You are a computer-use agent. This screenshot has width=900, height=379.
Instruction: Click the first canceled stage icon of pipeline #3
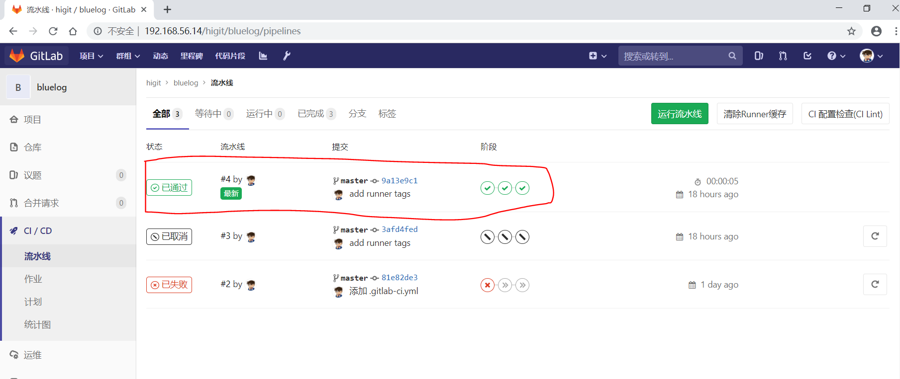pos(488,237)
